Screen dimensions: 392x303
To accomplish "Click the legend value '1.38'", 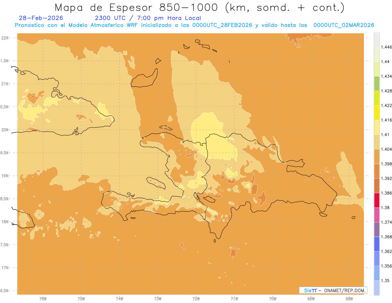I will click(385, 208).
